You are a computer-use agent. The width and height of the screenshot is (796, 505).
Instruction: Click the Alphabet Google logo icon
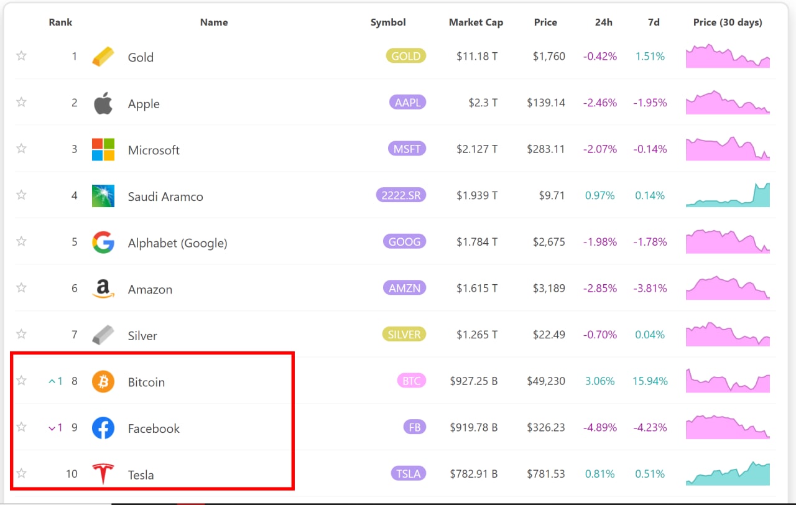[103, 242]
